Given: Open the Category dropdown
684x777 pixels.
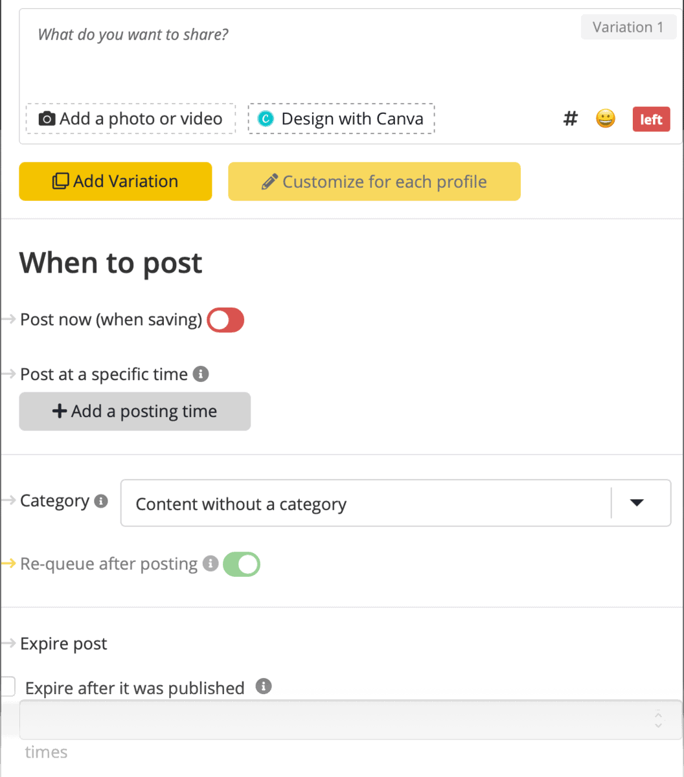Looking at the screenshot, I should pos(638,503).
